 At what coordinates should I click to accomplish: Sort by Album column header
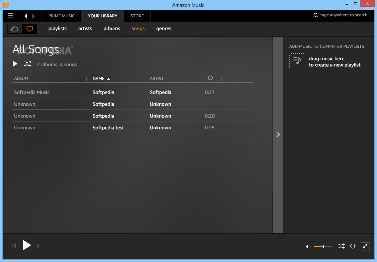[x=21, y=78]
